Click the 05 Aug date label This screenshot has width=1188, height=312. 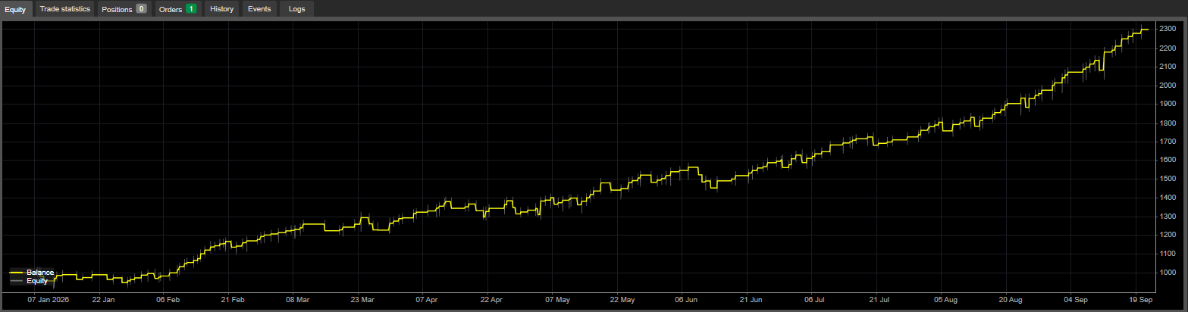tap(945, 299)
